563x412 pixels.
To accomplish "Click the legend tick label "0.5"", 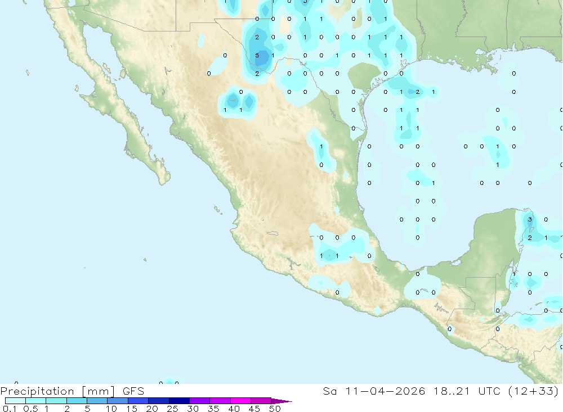I will tap(30, 409).
